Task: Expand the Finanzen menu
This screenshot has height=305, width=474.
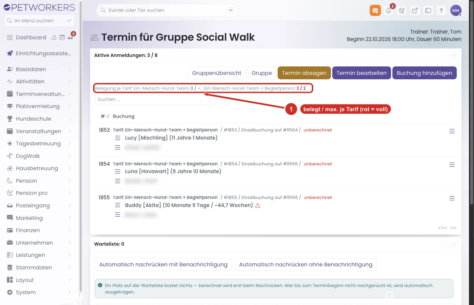Action: (39, 230)
